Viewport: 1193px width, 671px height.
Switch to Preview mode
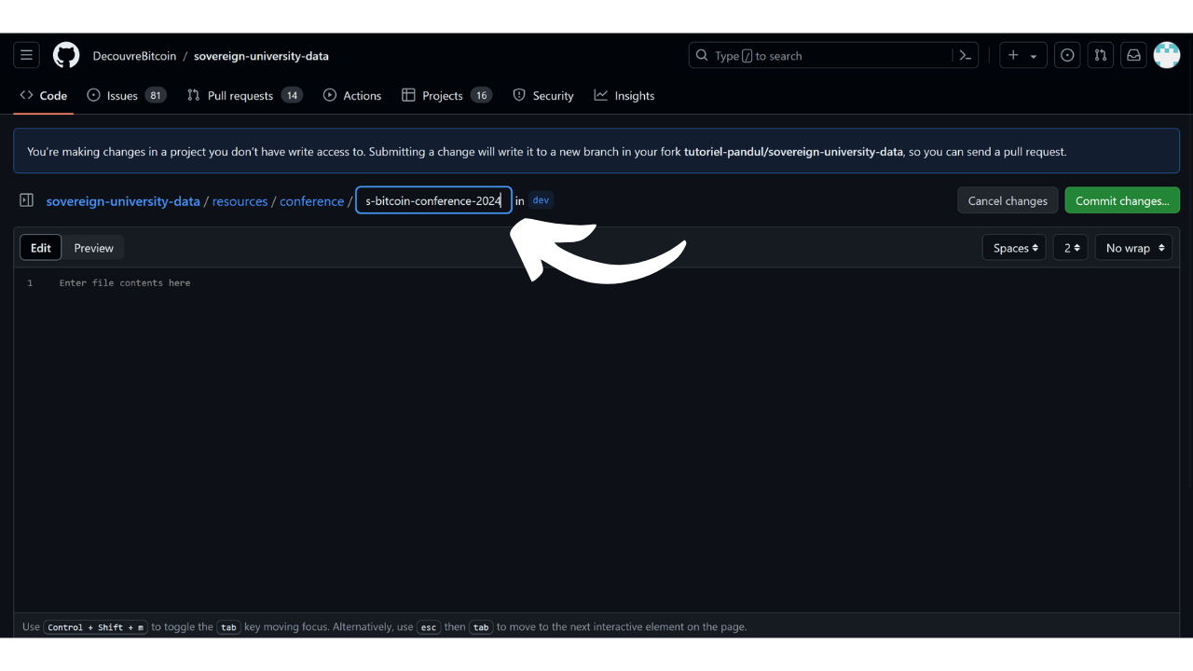tap(93, 248)
